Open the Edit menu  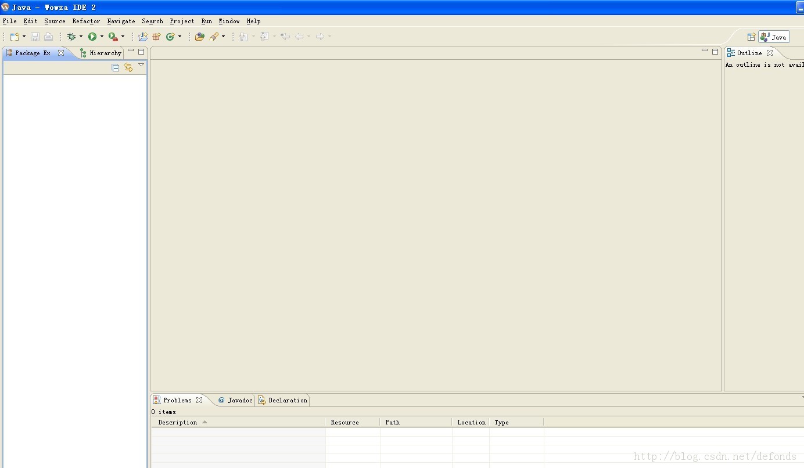(30, 21)
